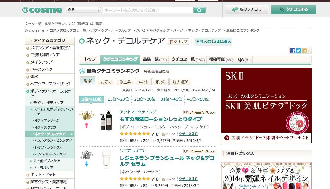This screenshot has width=330, height=189.
Task: Open 私のクチコミ button
Action: tap(247, 9)
